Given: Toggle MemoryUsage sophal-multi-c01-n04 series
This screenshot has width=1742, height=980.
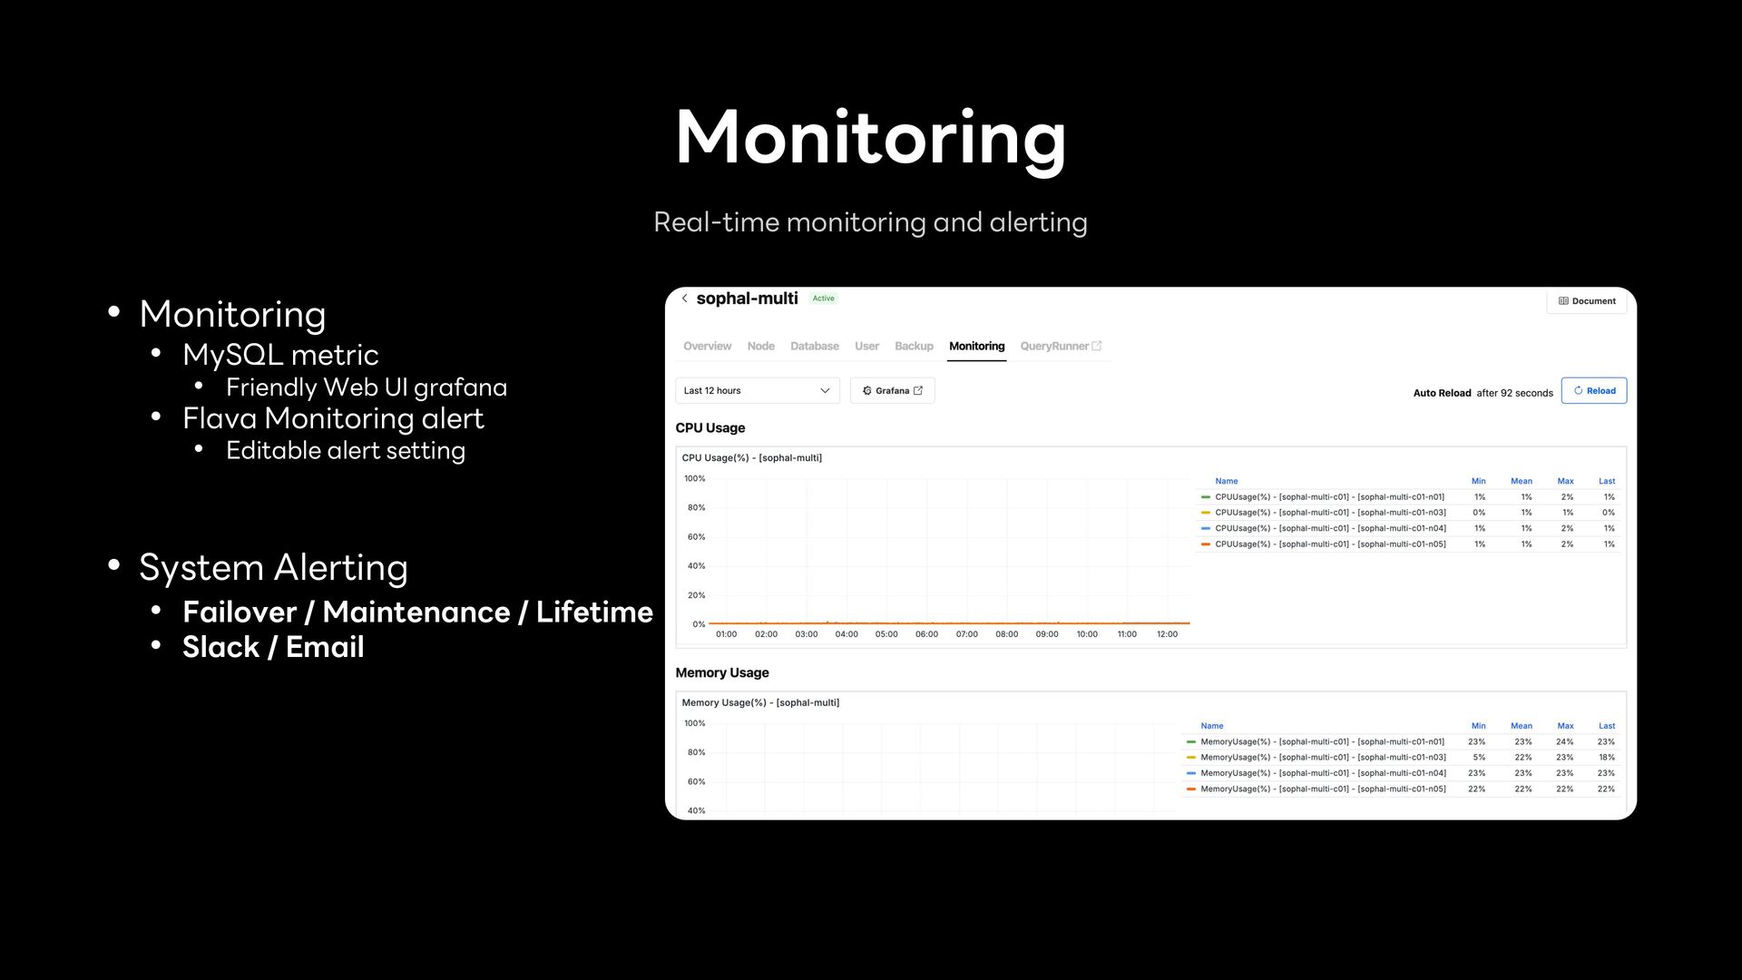Looking at the screenshot, I should click(x=1323, y=773).
